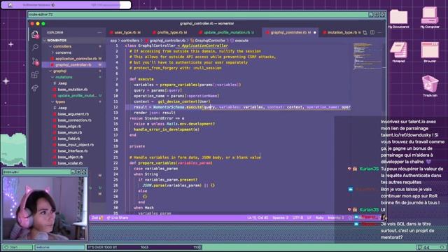
Task: Switch to the mutation_type.rb tab
Action: coord(342,33)
